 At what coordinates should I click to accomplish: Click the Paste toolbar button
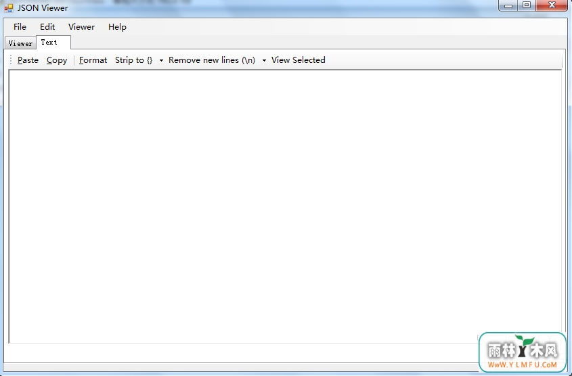(28, 60)
